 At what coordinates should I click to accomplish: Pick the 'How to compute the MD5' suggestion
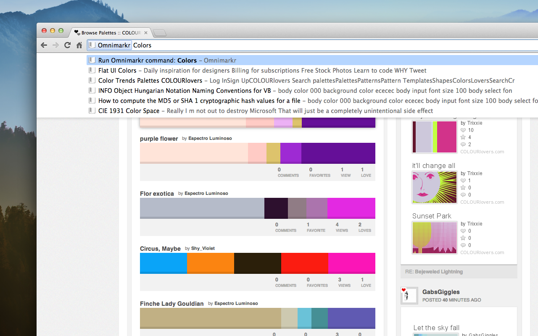point(312,101)
